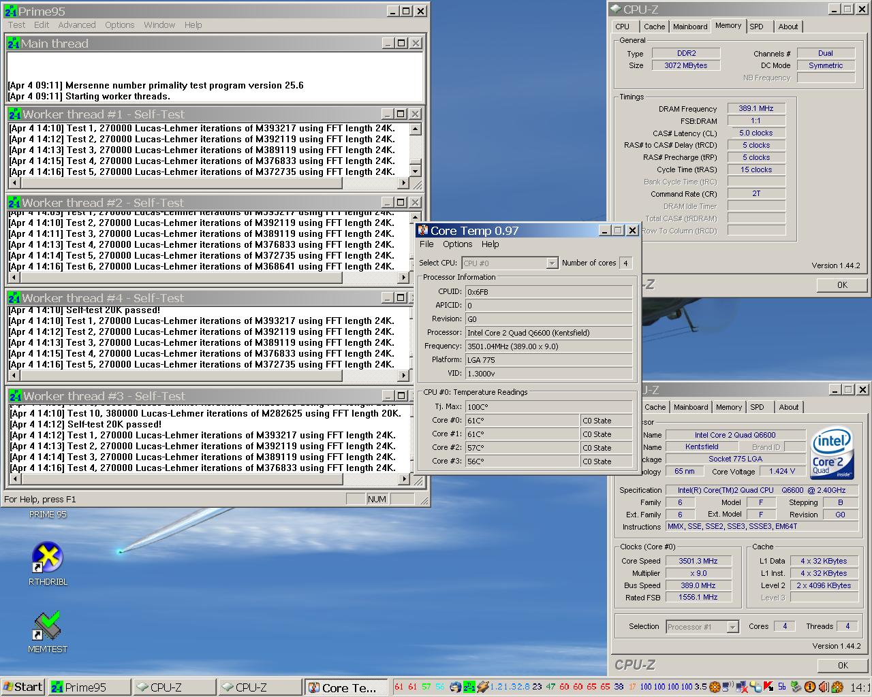This screenshot has width=872, height=697.
Task: Click Worker thread #2 window icon
Action: 14,203
